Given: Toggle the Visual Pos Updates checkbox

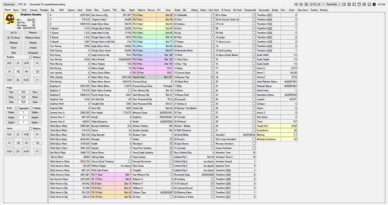Looking at the screenshot, I should click(171, 148).
